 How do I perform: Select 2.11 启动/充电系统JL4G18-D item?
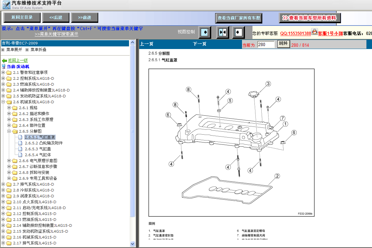tap(39, 208)
